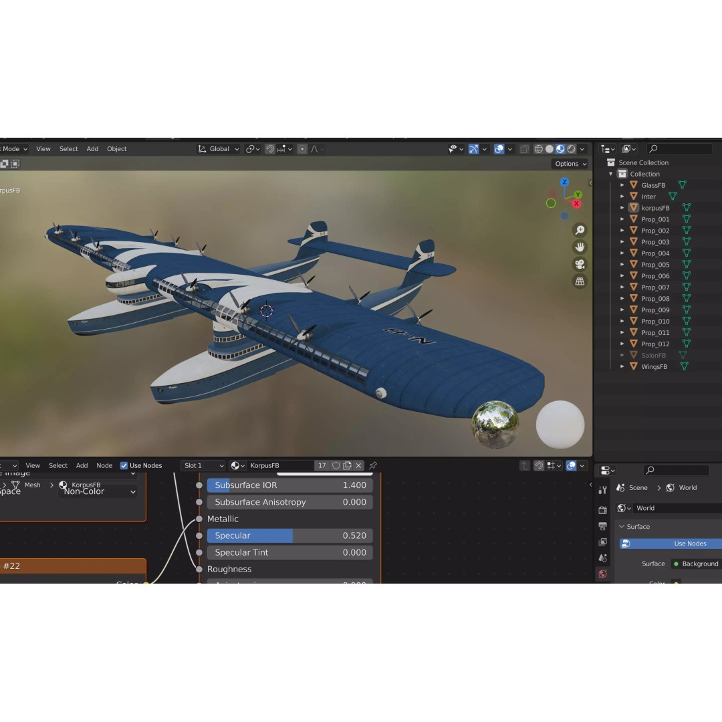This screenshot has height=722, width=722.
Task: Expand the WingsFB object in outliner
Action: [x=622, y=366]
